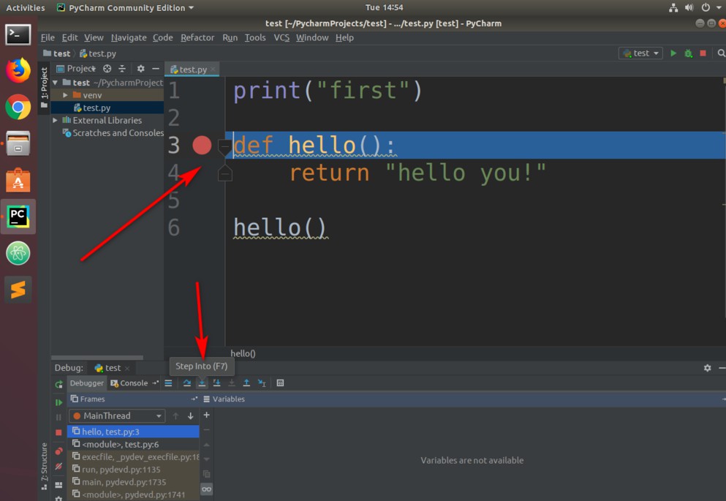This screenshot has width=726, height=501.
Task: Open the Evaluate Expression calculator
Action: coord(280,383)
